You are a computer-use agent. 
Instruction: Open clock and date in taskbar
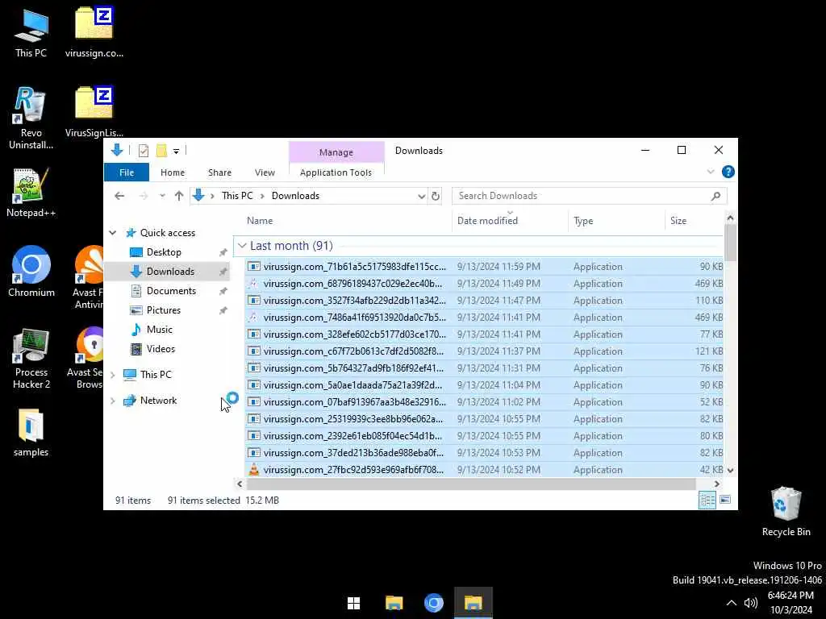[x=791, y=603]
